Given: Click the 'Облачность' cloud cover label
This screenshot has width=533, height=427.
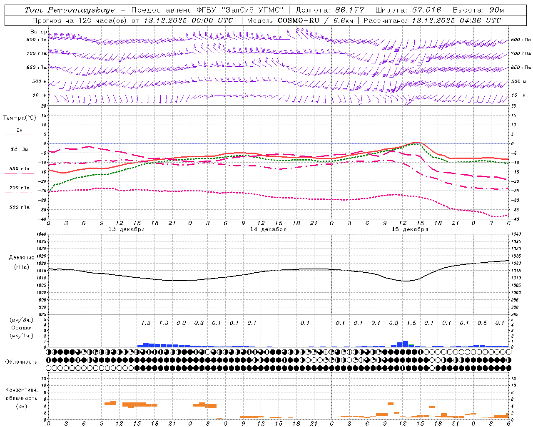Looking at the screenshot, I should pos(21,362).
